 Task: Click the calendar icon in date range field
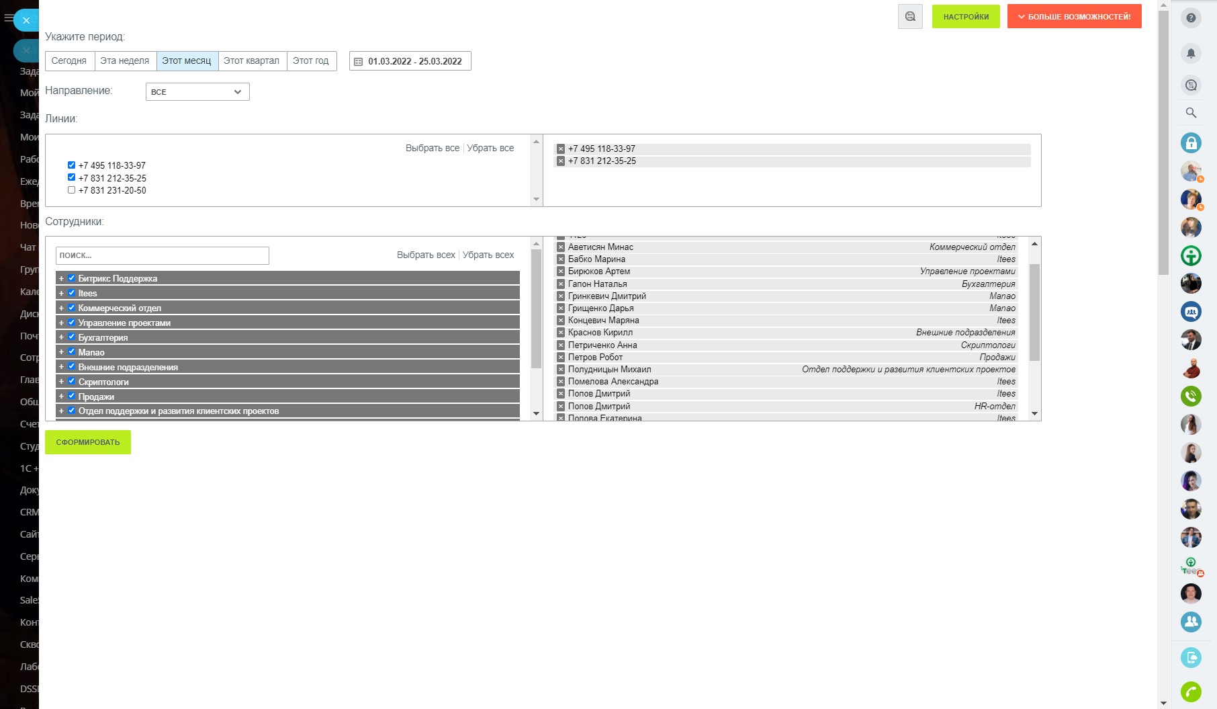click(x=358, y=61)
